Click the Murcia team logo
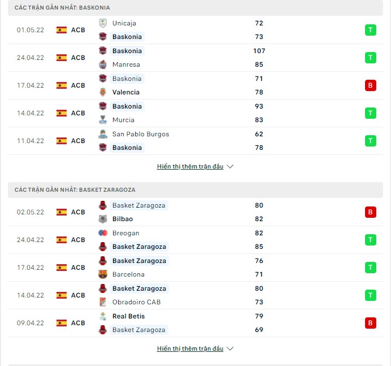This screenshot has height=366, width=391. (103, 120)
